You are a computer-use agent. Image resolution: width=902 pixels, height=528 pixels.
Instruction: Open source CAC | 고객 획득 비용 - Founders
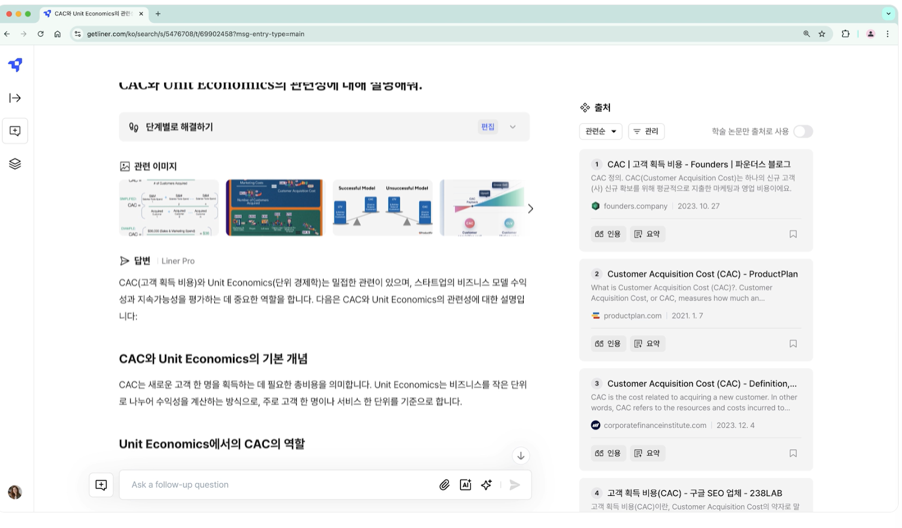click(699, 165)
